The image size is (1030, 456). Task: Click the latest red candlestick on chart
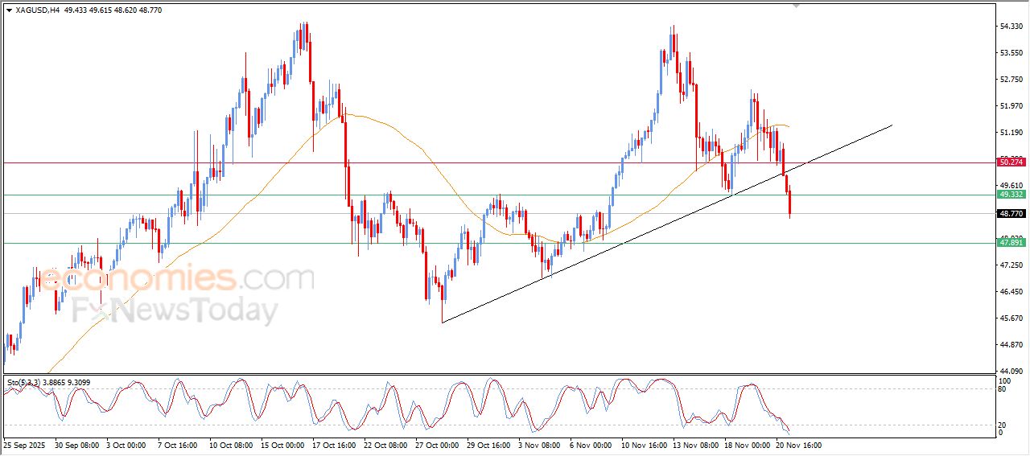click(790, 204)
